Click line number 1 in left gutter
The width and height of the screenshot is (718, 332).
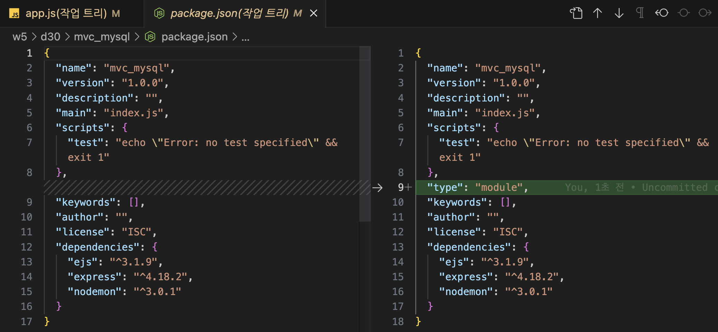click(x=29, y=53)
